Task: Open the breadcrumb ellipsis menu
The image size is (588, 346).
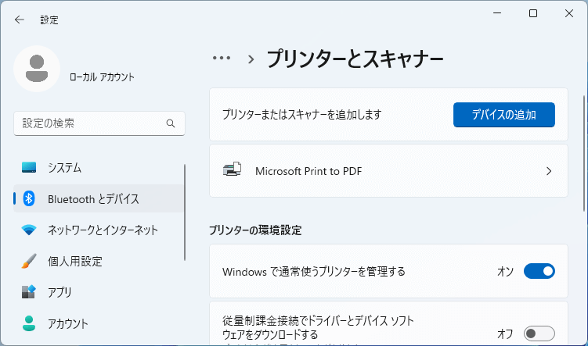Action: click(222, 59)
